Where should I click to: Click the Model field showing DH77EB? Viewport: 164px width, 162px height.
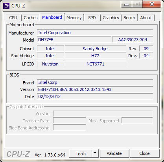[74, 40]
